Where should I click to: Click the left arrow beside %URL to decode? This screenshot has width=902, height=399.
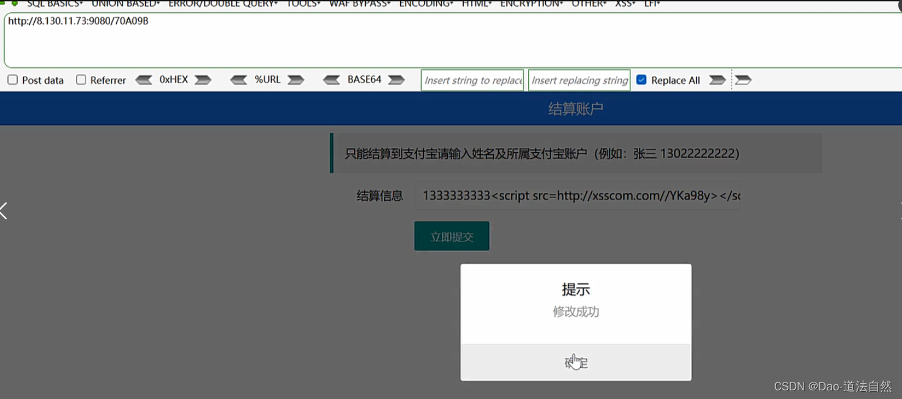click(x=239, y=80)
